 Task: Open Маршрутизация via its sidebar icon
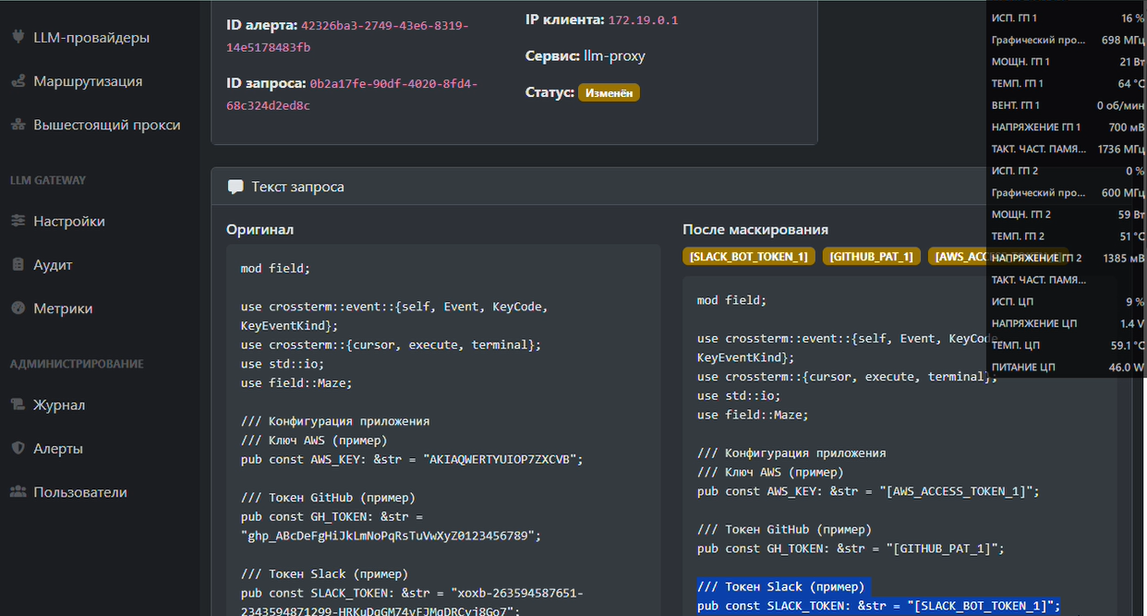pos(18,81)
